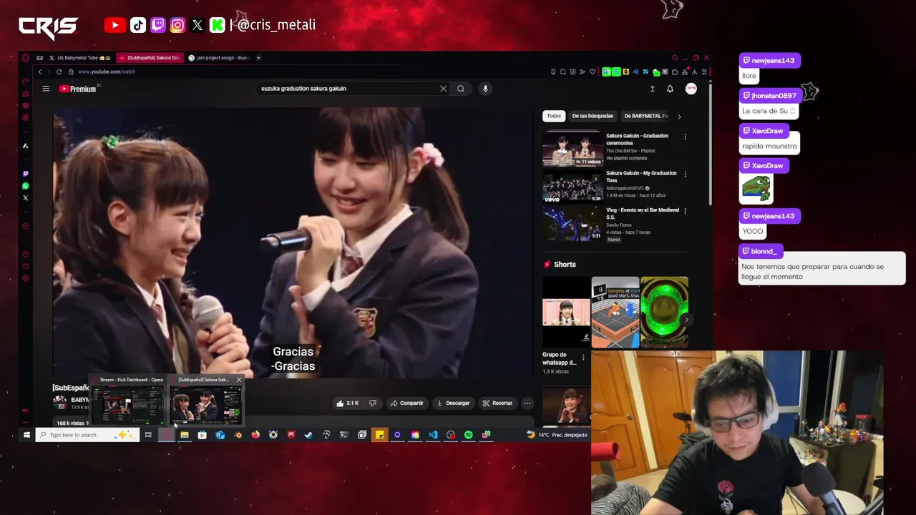This screenshot has height=515, width=916.
Task: Dislike the video with thumbs down
Action: point(372,403)
